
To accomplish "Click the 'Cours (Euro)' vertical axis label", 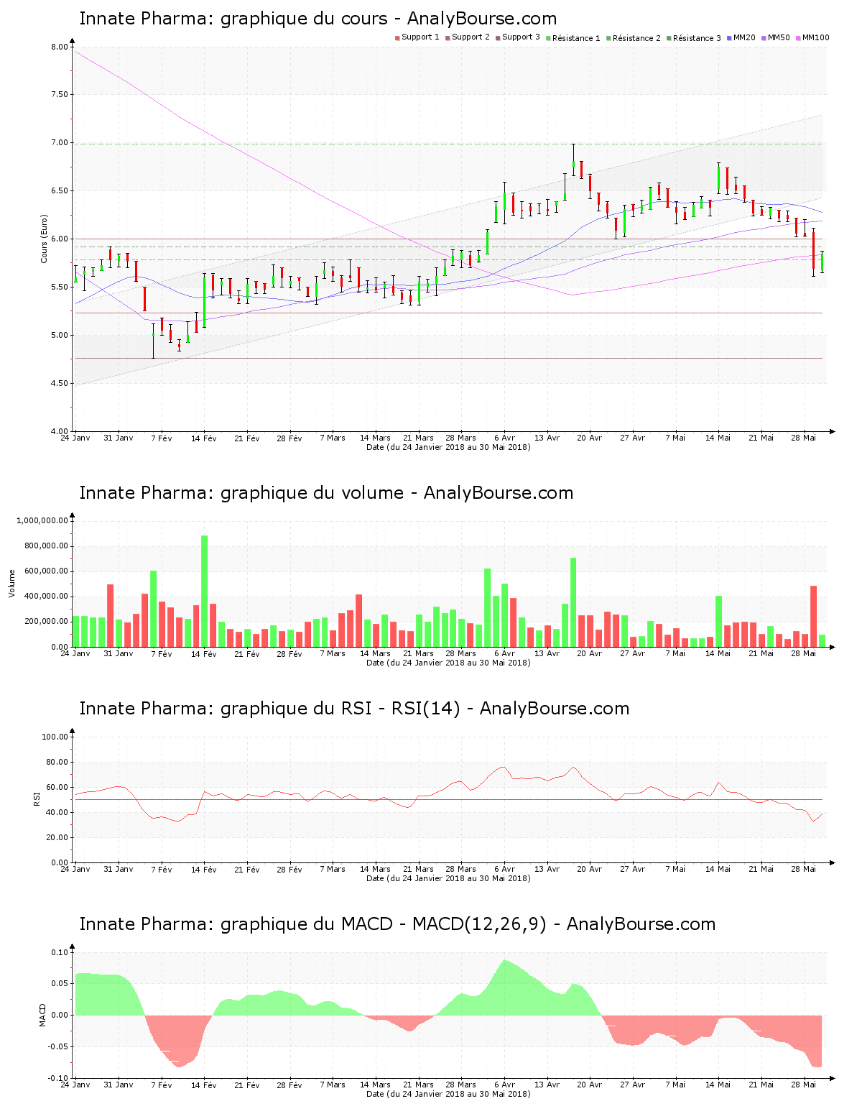I will pyautogui.click(x=44, y=239).
